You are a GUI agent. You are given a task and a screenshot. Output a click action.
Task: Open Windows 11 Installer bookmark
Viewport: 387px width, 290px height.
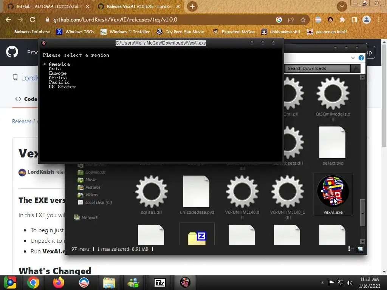(125, 32)
